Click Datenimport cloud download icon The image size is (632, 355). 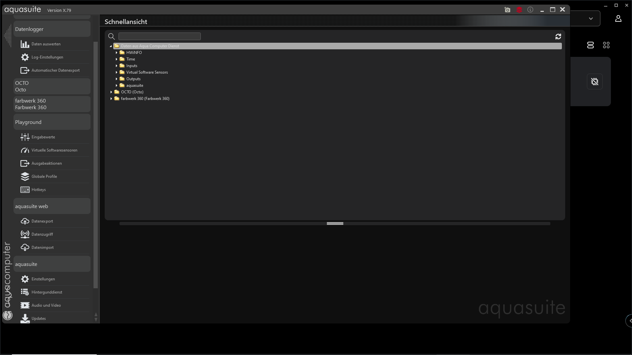[25, 248]
